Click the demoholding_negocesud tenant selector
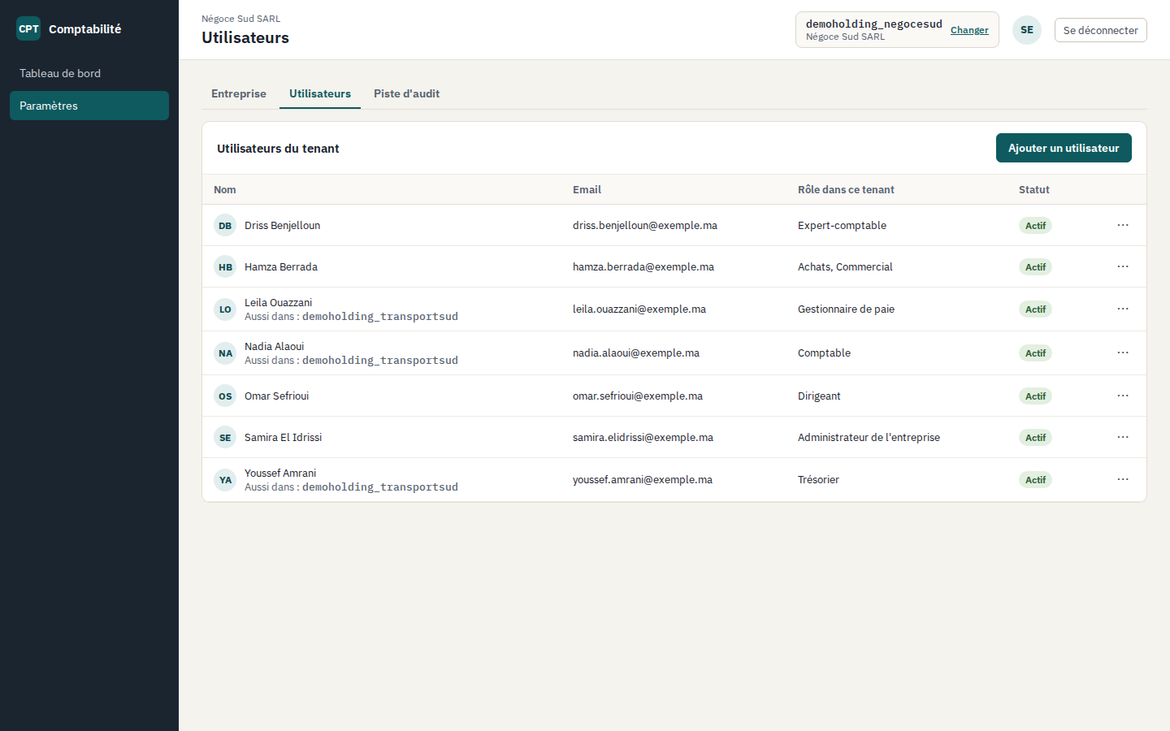1170x731 pixels. [897, 30]
